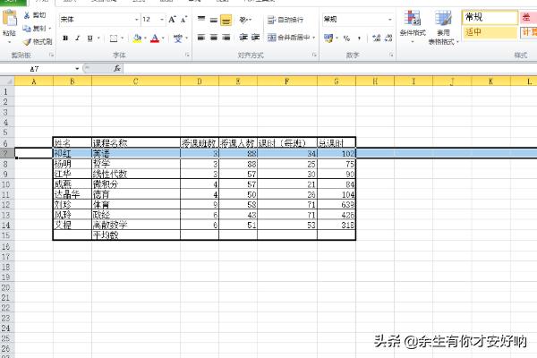Click the decrease decimal places icon
The width and height of the screenshot is (537, 358).
point(388,38)
